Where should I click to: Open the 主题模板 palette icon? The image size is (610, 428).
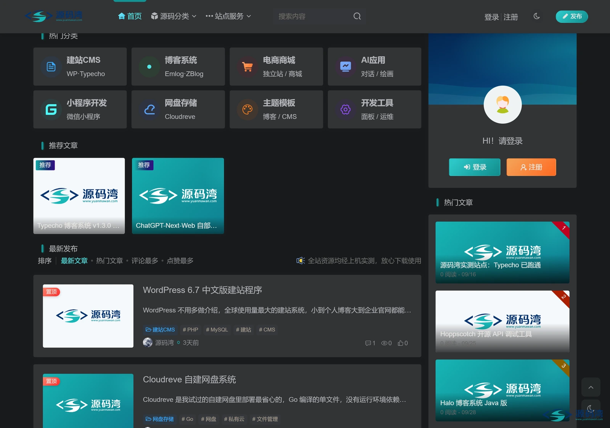(x=247, y=110)
